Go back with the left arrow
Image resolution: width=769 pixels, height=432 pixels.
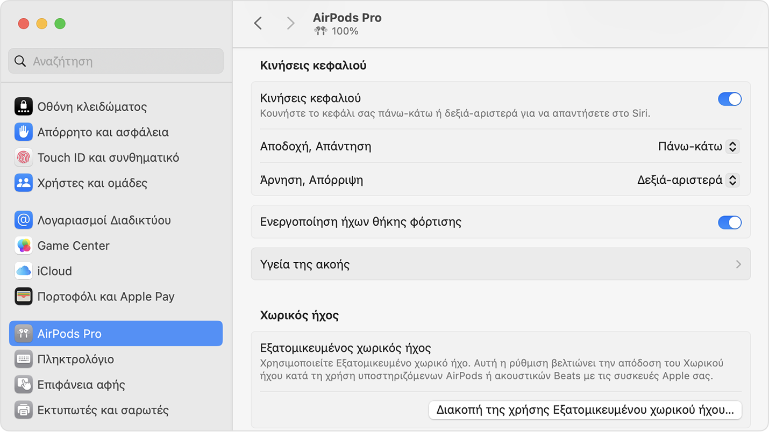click(258, 23)
